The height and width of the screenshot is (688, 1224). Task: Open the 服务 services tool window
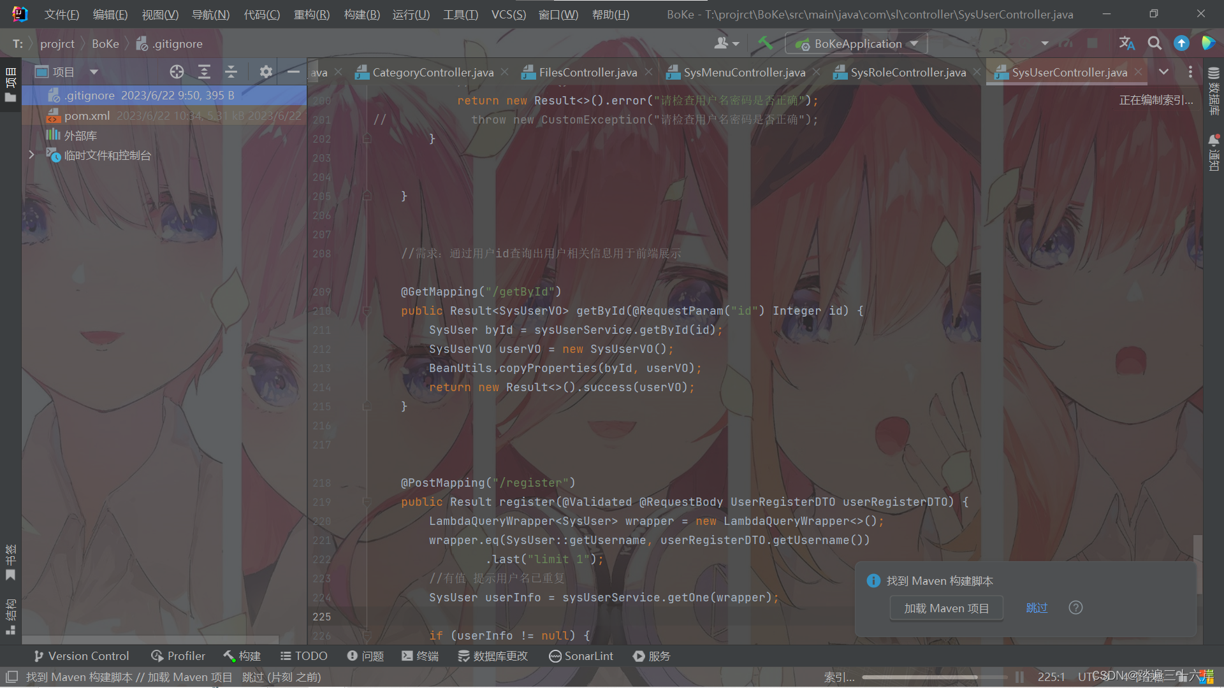pyautogui.click(x=652, y=656)
